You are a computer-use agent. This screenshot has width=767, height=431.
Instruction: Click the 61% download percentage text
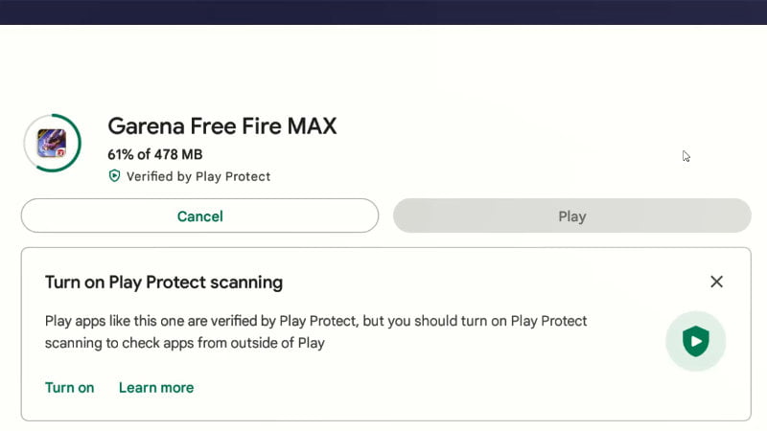click(x=123, y=154)
